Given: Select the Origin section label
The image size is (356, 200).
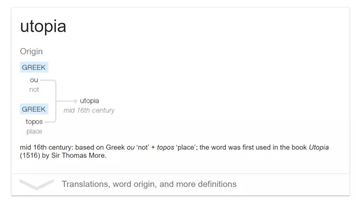Looking at the screenshot, I should tap(31, 51).
